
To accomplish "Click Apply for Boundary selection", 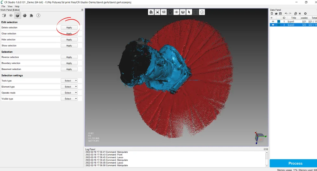I will click(69, 63).
